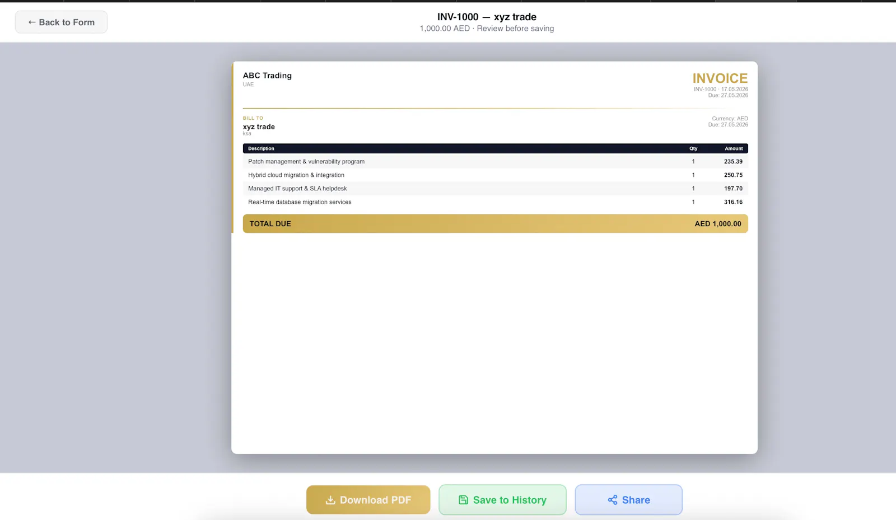Select the 'Managed IT support & SLA helpdesk' row
This screenshot has width=896, height=520.
point(495,189)
